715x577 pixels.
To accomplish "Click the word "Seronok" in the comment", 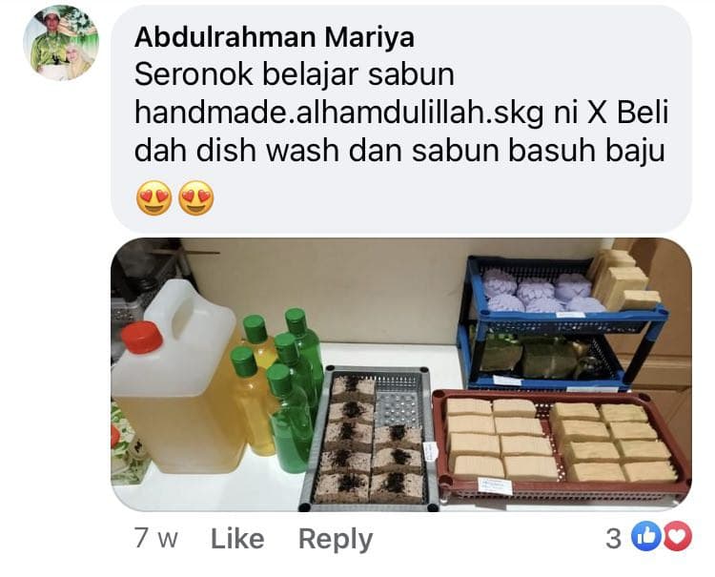I will [x=194, y=74].
